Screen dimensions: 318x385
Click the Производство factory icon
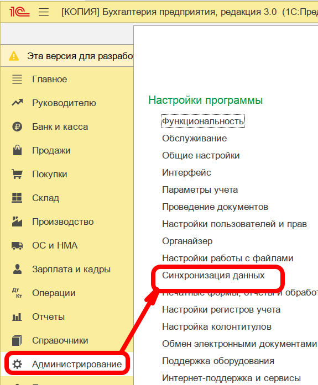coord(17,221)
